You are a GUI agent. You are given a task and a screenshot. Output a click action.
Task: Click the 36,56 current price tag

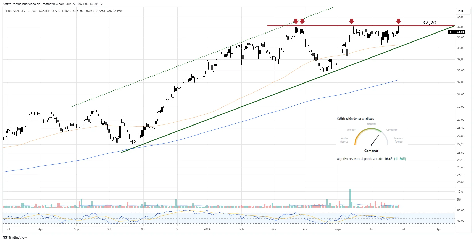[461, 32]
